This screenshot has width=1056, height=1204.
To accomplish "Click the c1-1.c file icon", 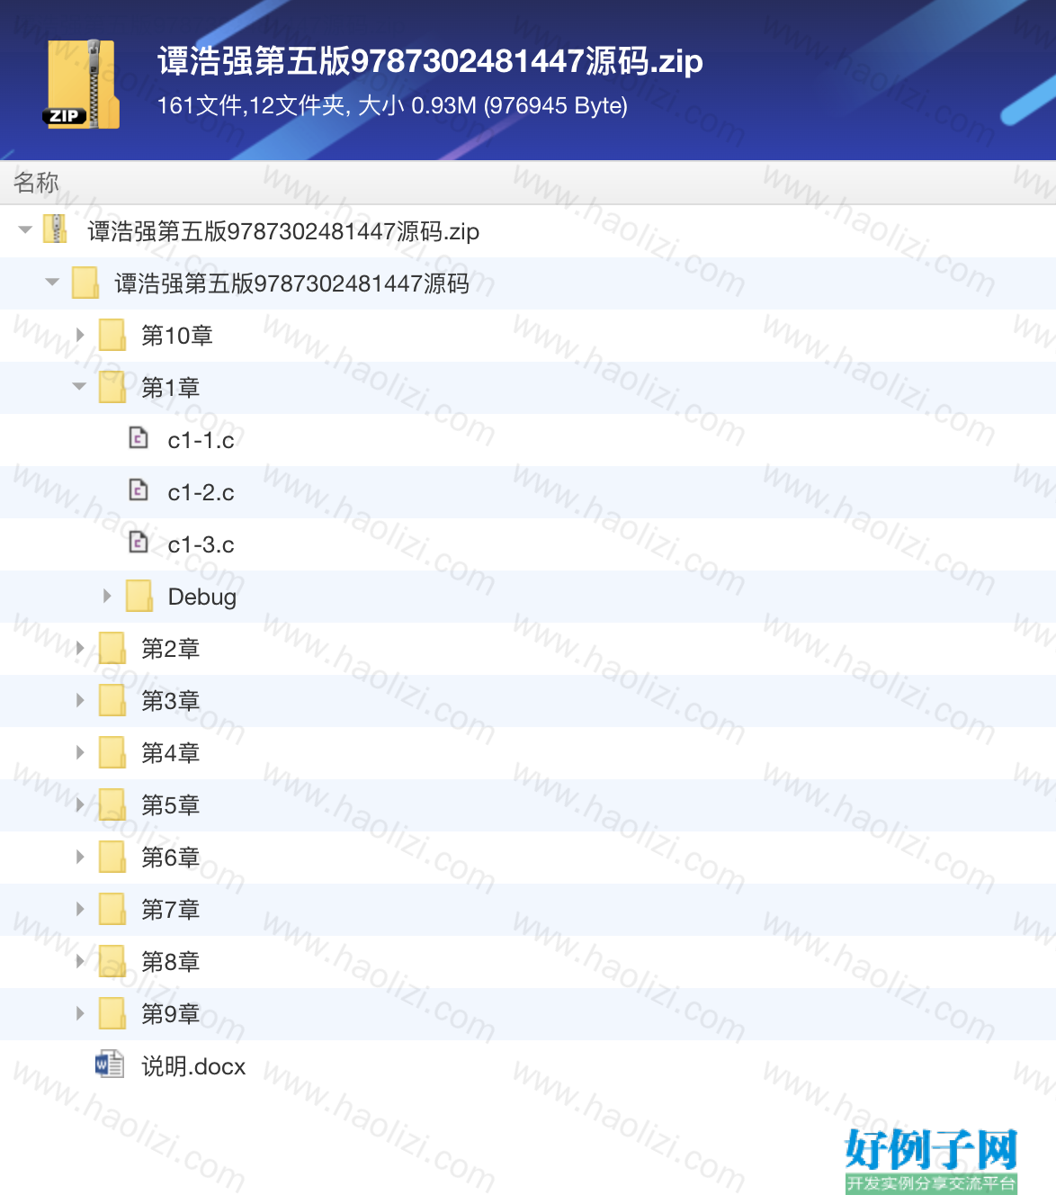I will pyautogui.click(x=139, y=438).
